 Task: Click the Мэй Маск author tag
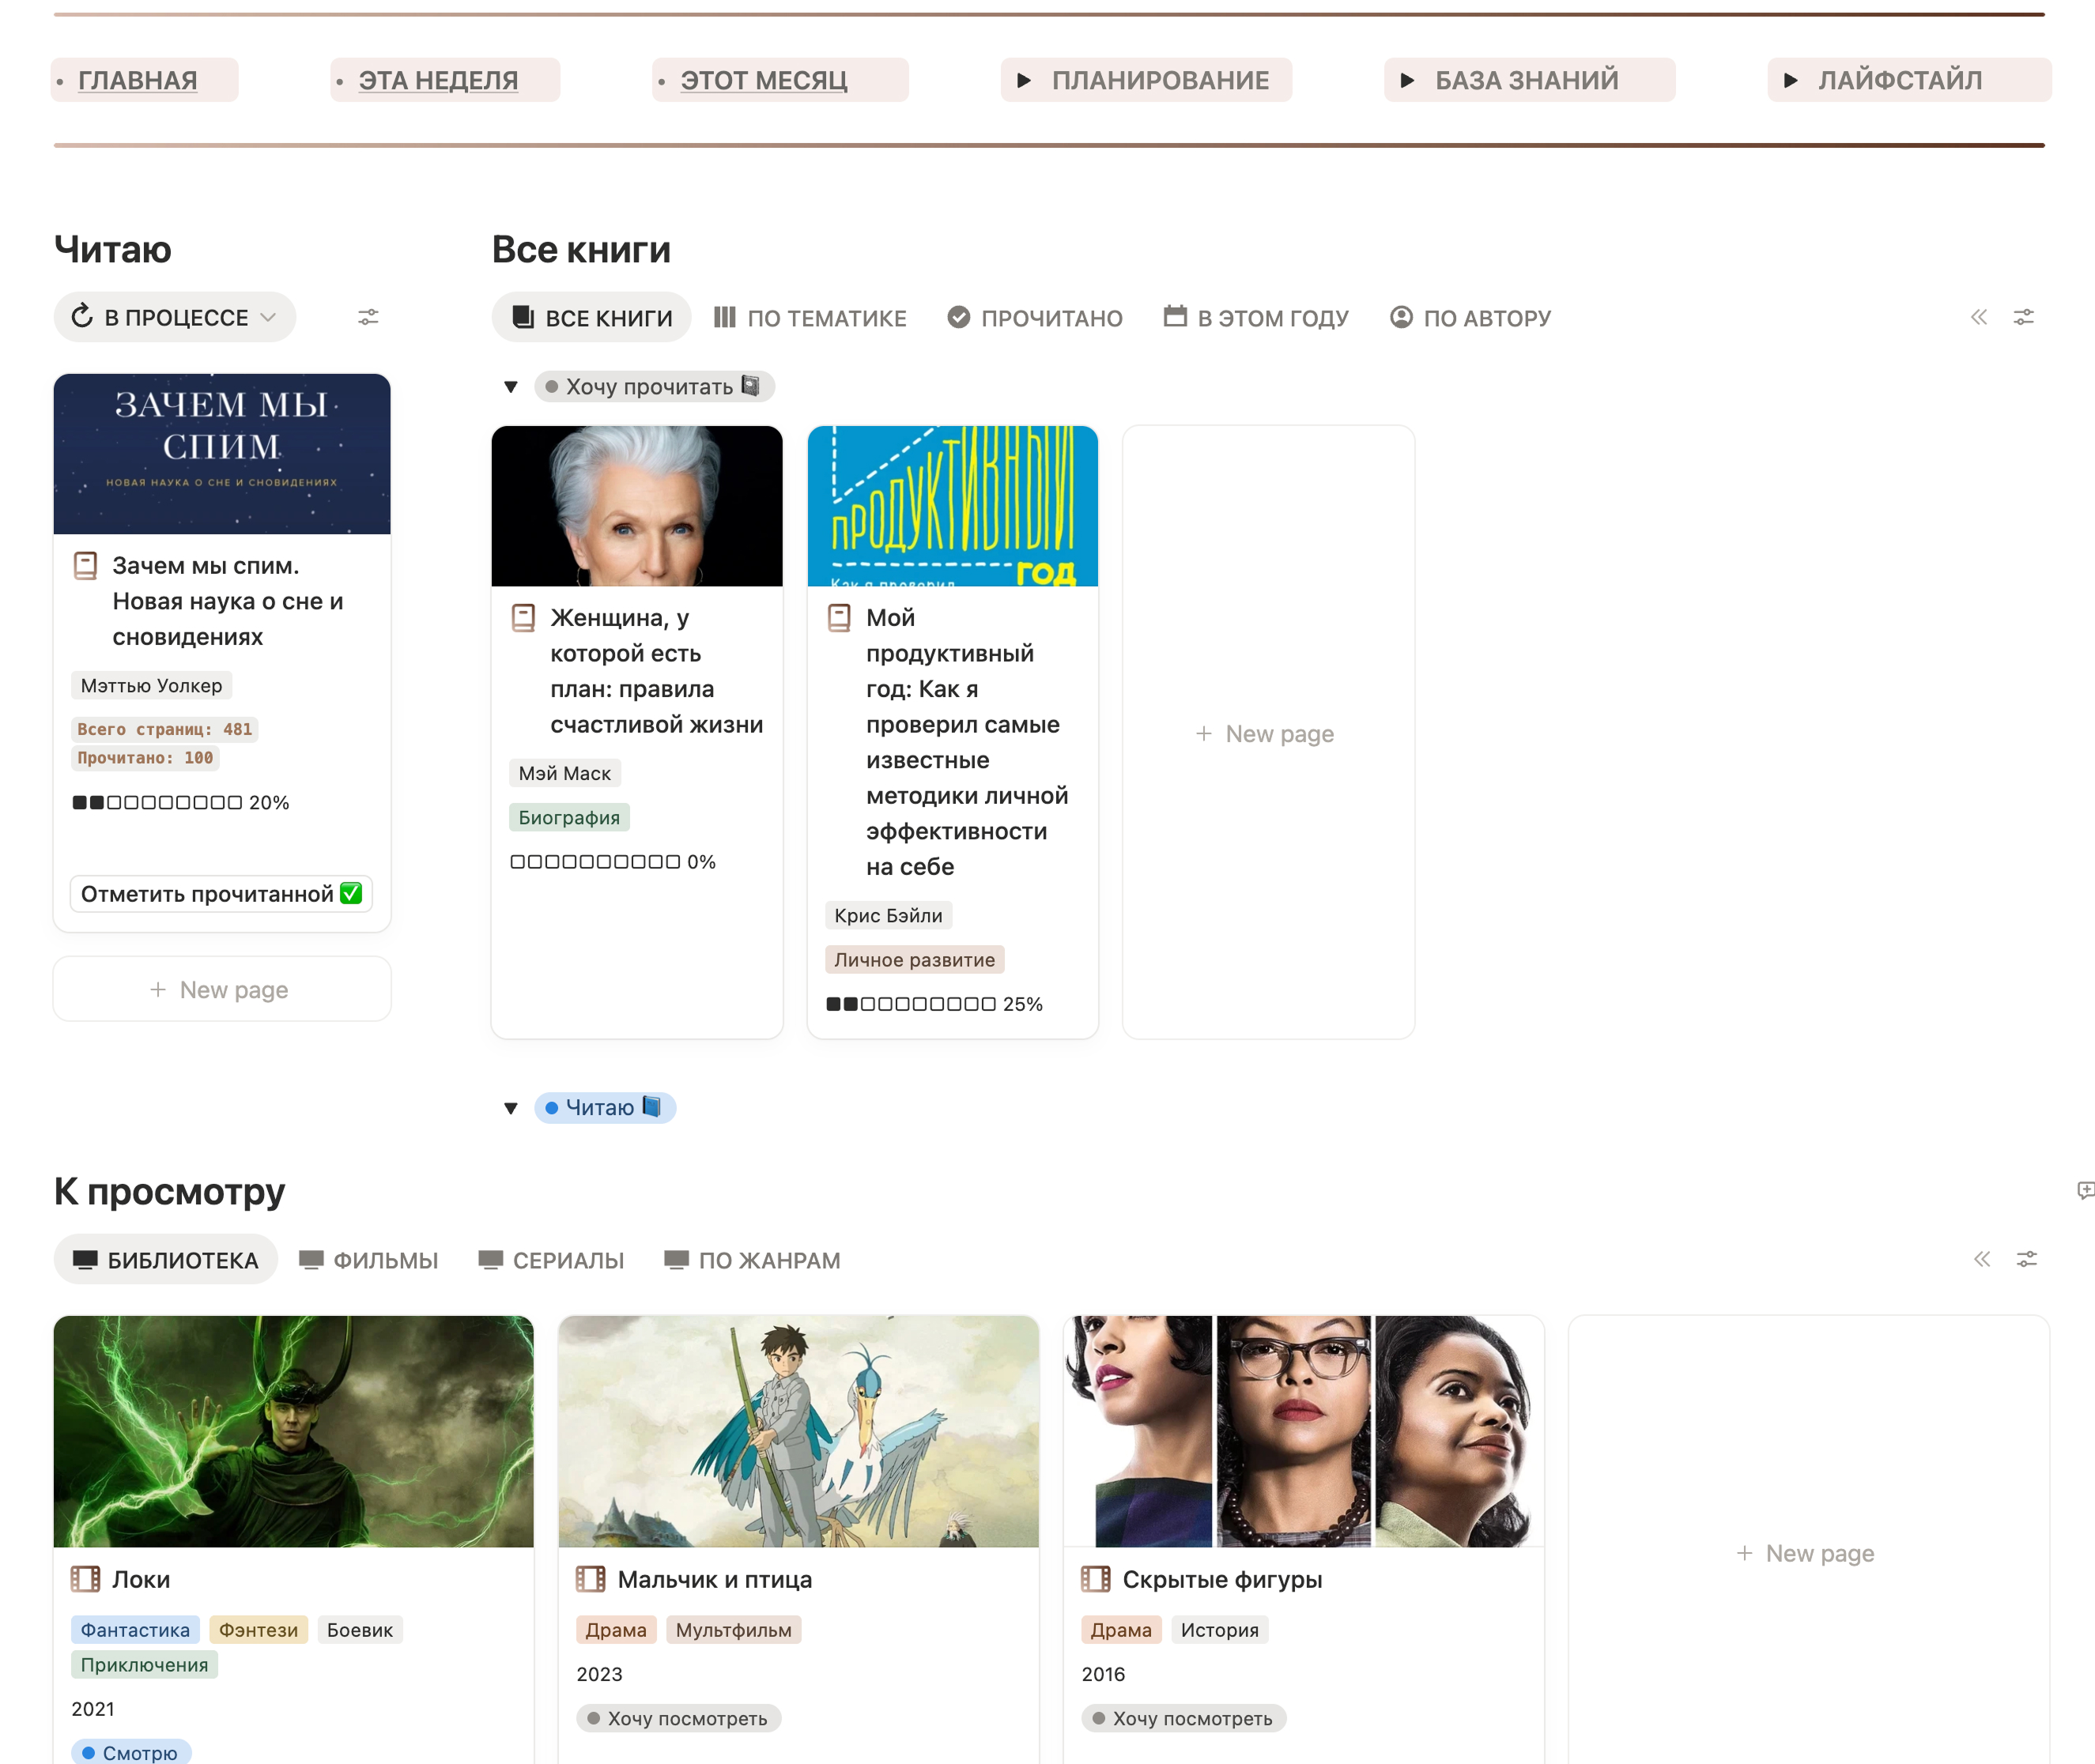pyautogui.click(x=565, y=773)
